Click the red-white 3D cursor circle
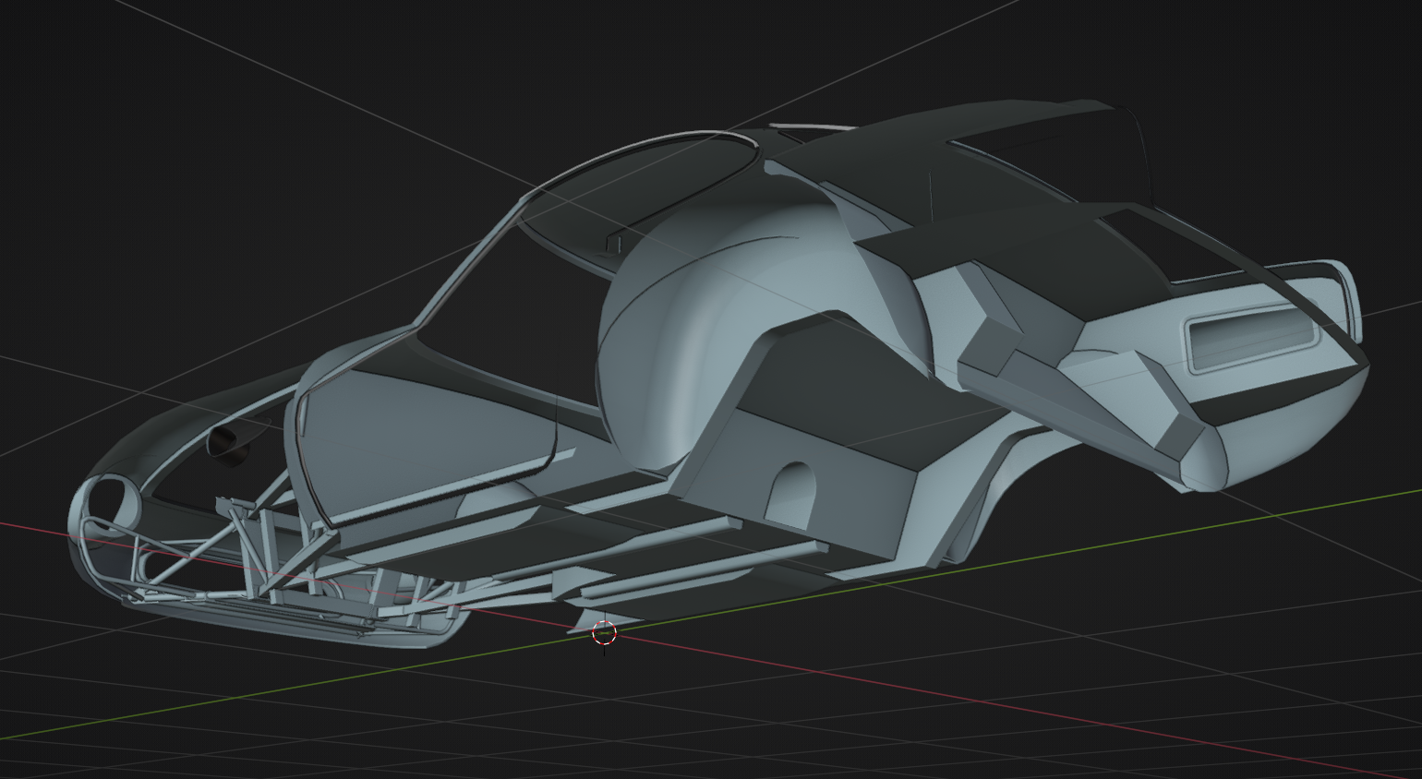 pyautogui.click(x=603, y=633)
